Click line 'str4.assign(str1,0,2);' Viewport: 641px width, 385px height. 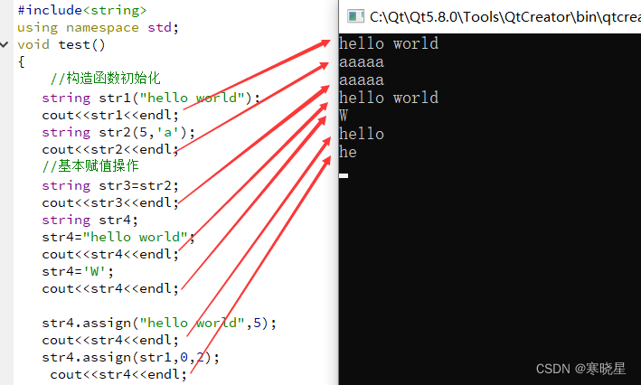point(131,358)
